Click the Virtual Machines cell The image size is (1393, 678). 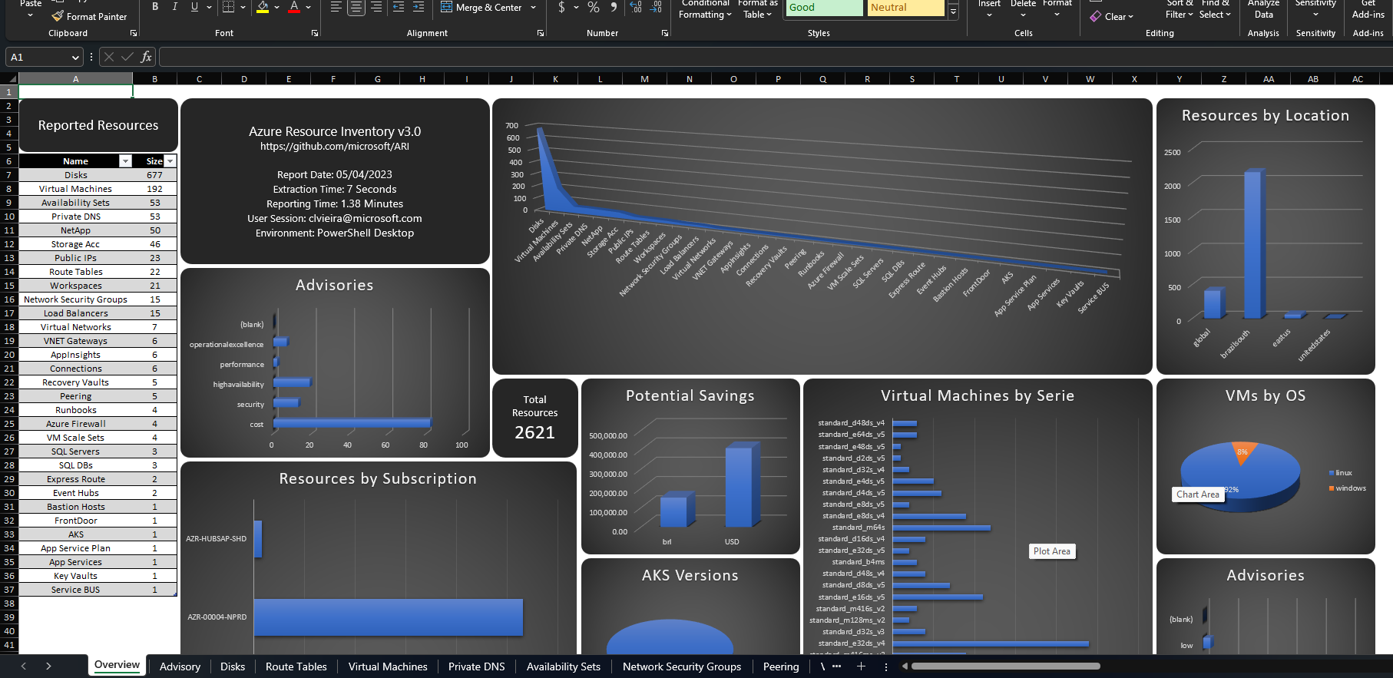75,189
